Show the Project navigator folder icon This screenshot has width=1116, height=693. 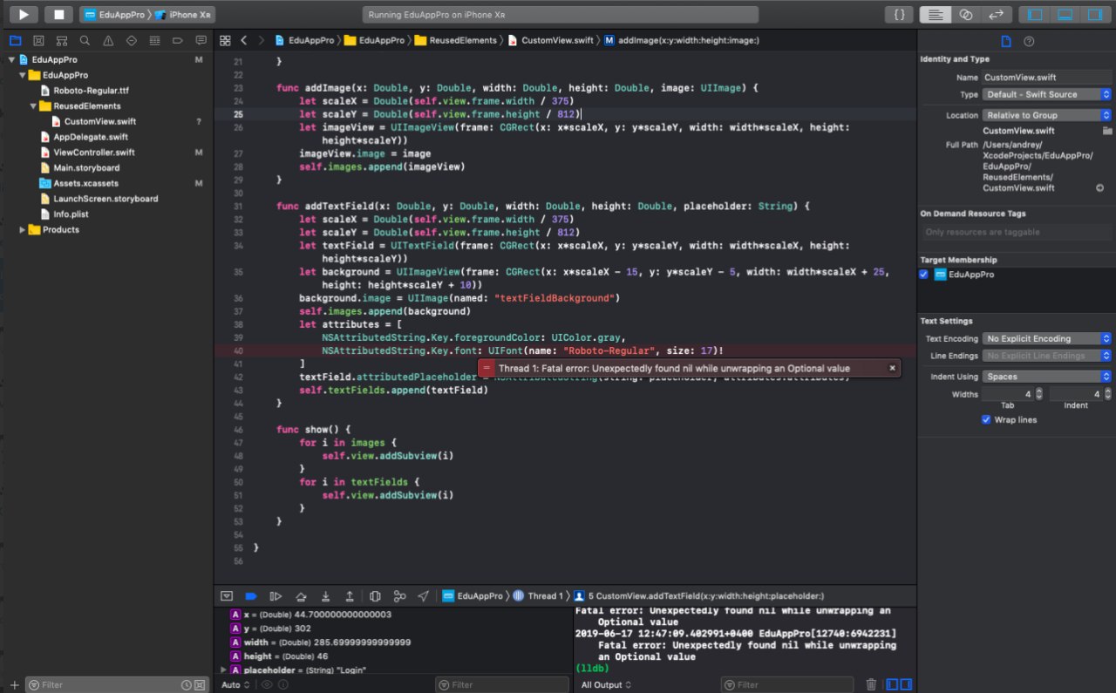point(15,40)
